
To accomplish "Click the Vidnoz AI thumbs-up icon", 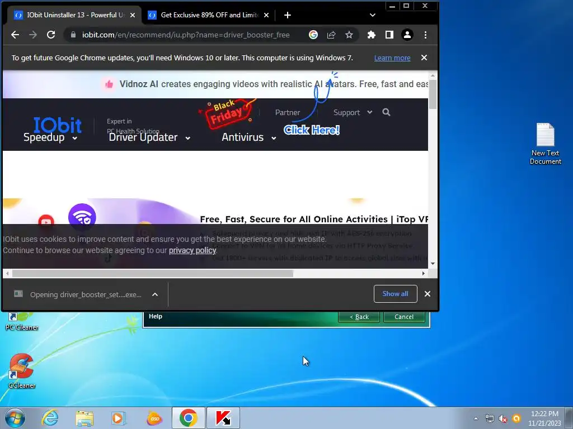I will tap(109, 85).
